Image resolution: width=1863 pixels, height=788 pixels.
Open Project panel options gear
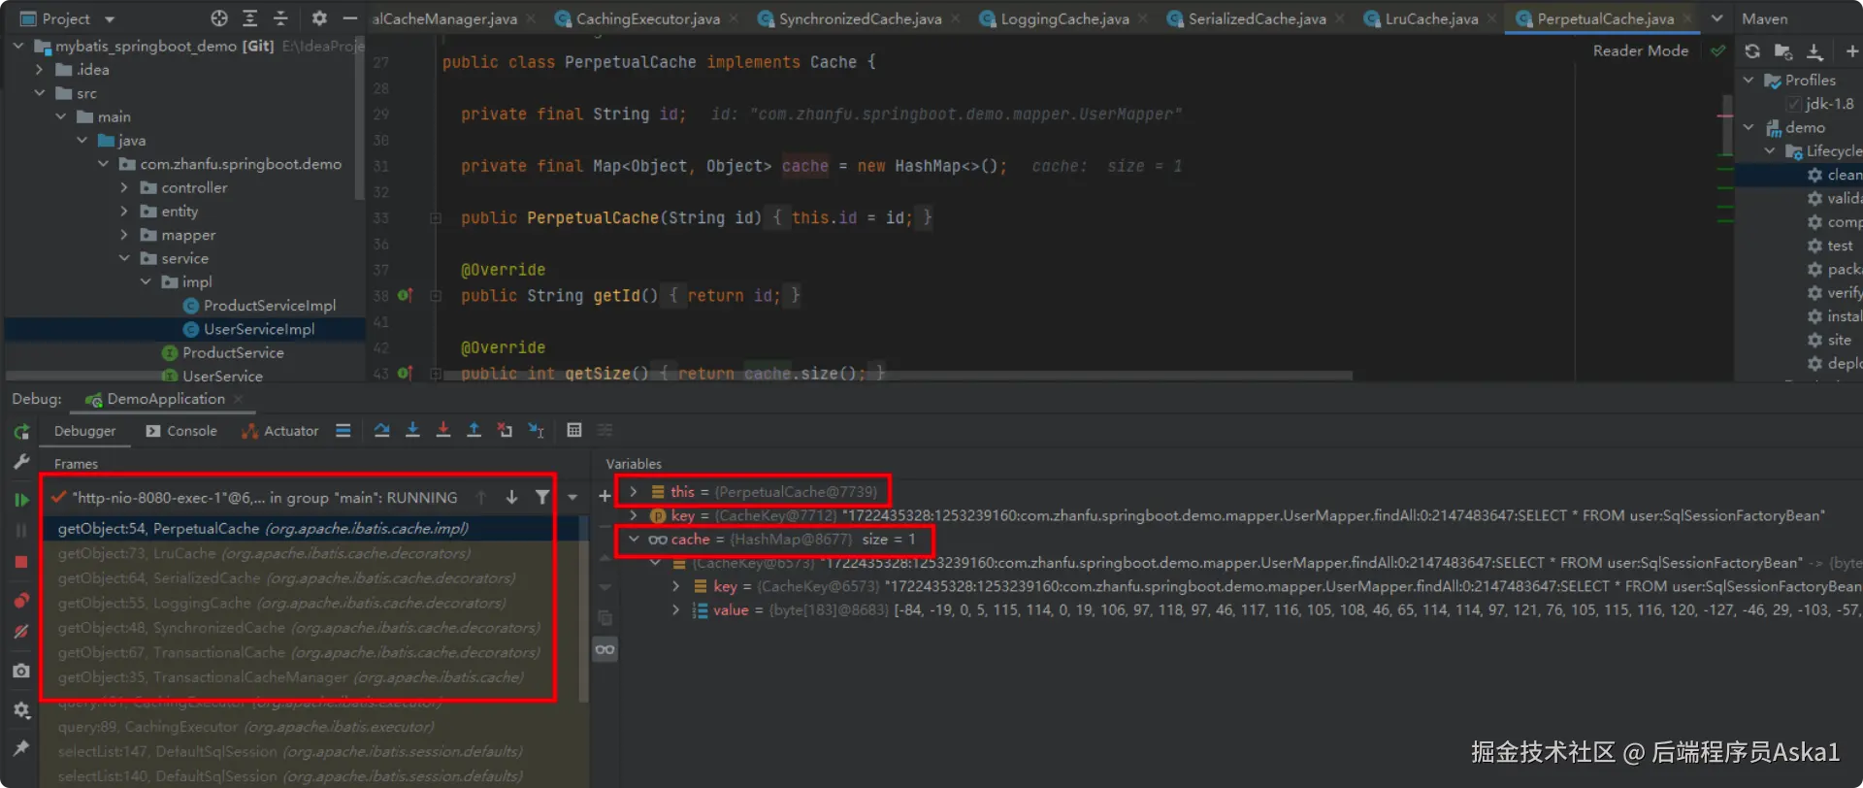[319, 18]
